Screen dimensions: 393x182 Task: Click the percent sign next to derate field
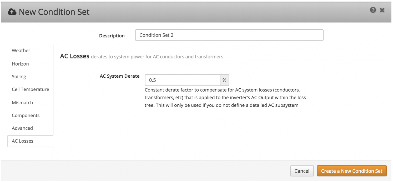click(x=224, y=80)
